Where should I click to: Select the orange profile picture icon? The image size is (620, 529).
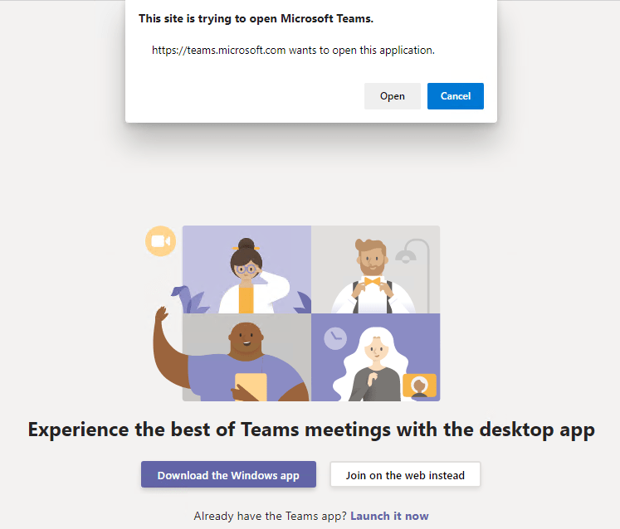(x=419, y=386)
